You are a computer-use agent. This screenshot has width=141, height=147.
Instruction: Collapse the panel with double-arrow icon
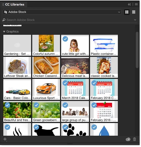click(x=129, y=4)
